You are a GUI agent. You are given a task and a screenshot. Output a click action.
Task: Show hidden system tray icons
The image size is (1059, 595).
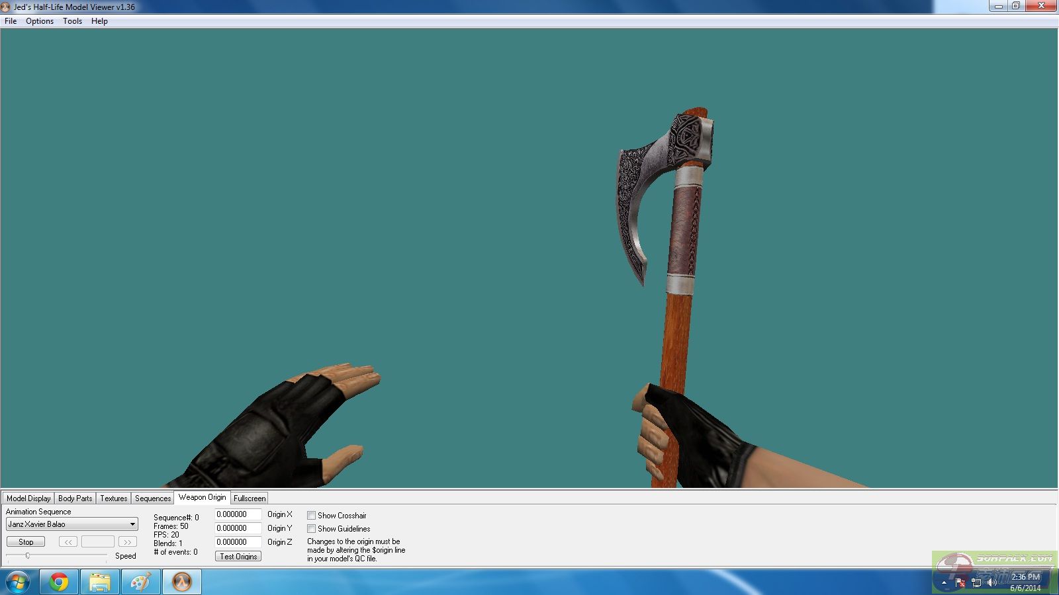[x=944, y=582]
